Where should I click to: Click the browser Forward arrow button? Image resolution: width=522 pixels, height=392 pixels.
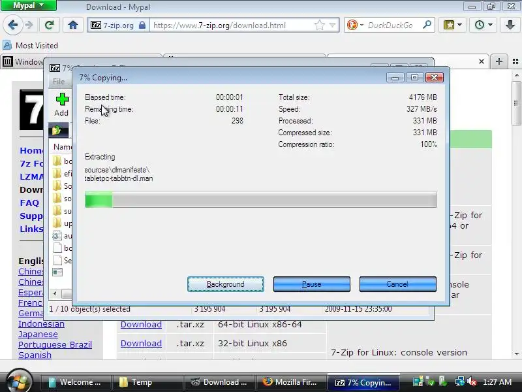[29, 25]
